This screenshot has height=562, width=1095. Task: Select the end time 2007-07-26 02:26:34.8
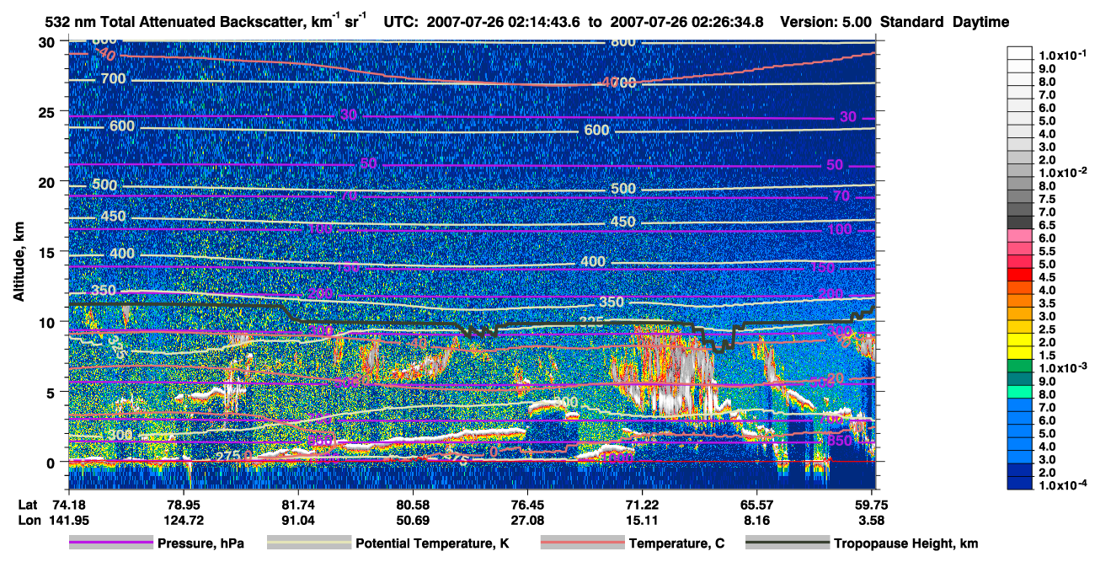pyautogui.click(x=686, y=22)
